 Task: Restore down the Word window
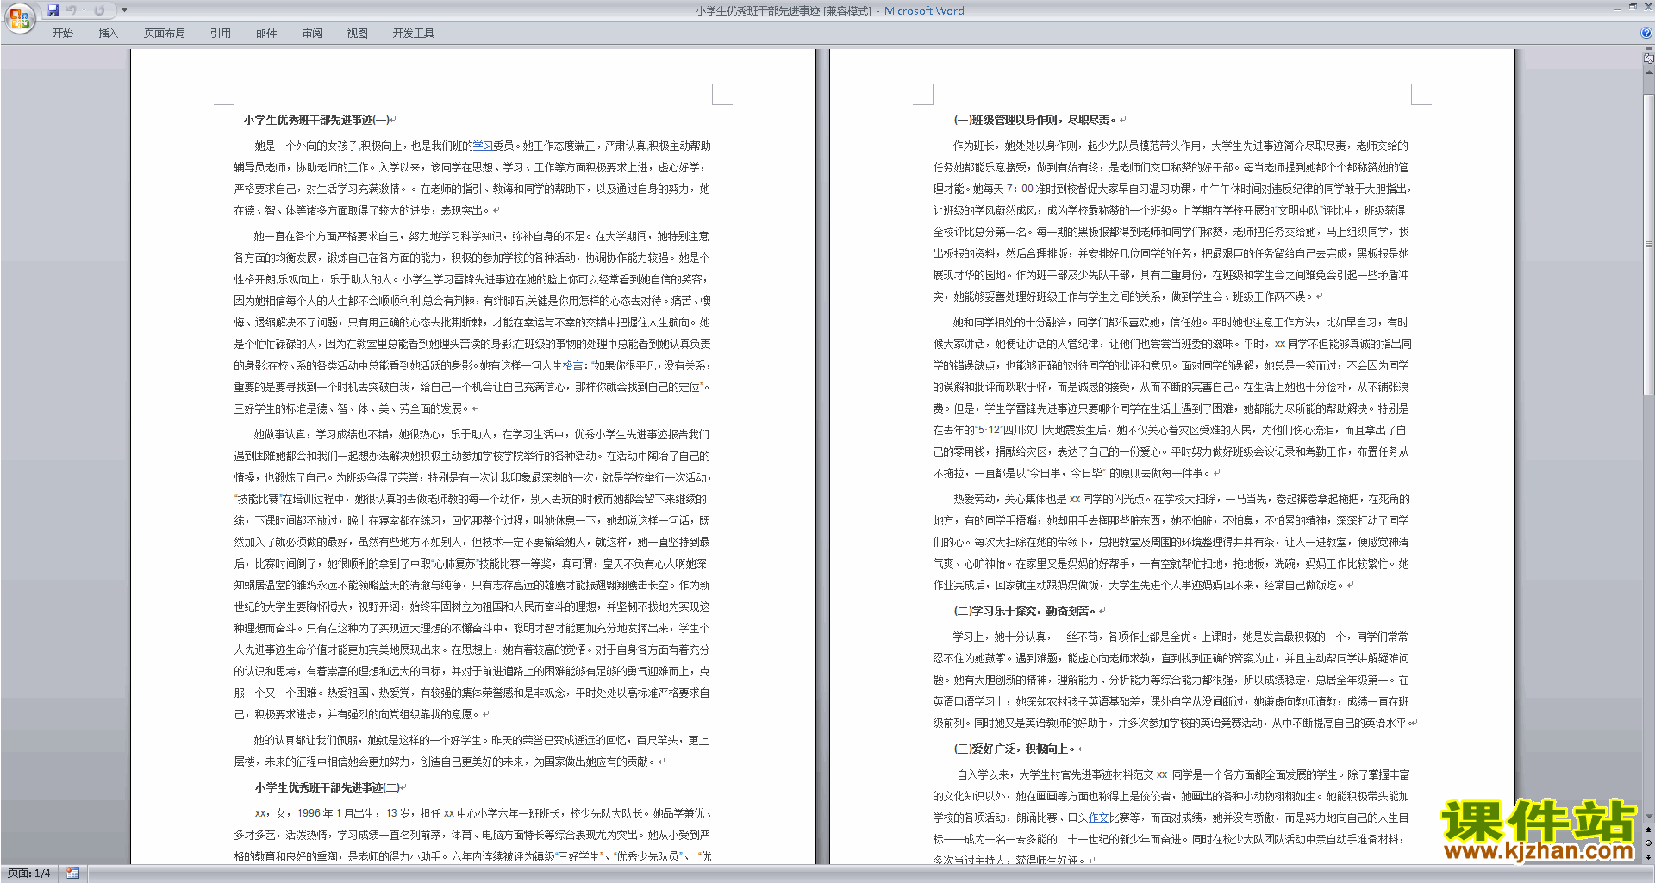[1633, 8]
